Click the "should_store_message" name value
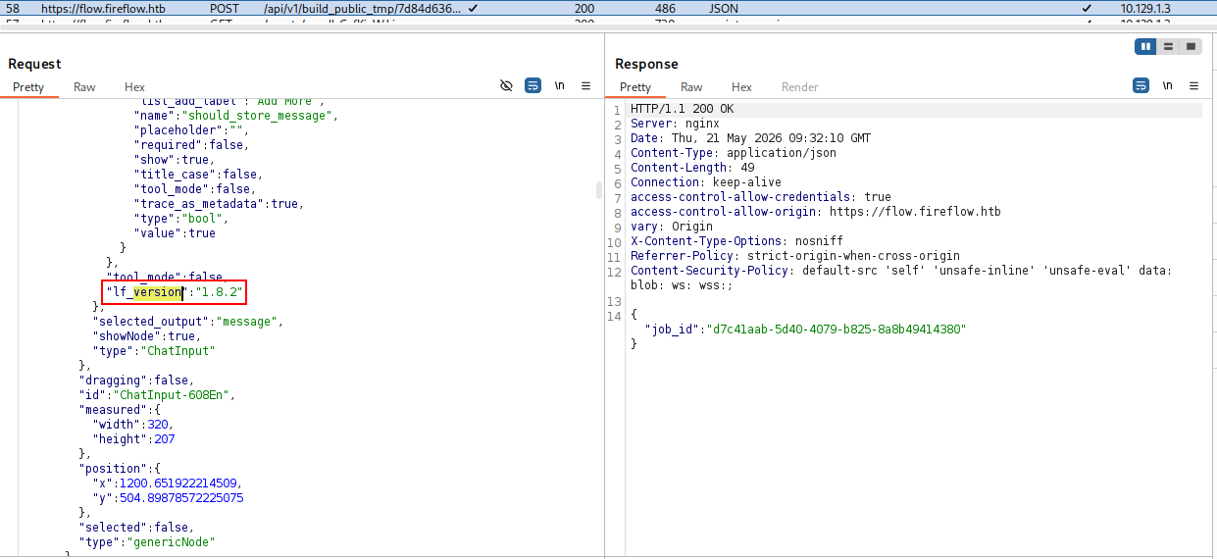Image resolution: width=1217 pixels, height=559 pixels. point(258,116)
